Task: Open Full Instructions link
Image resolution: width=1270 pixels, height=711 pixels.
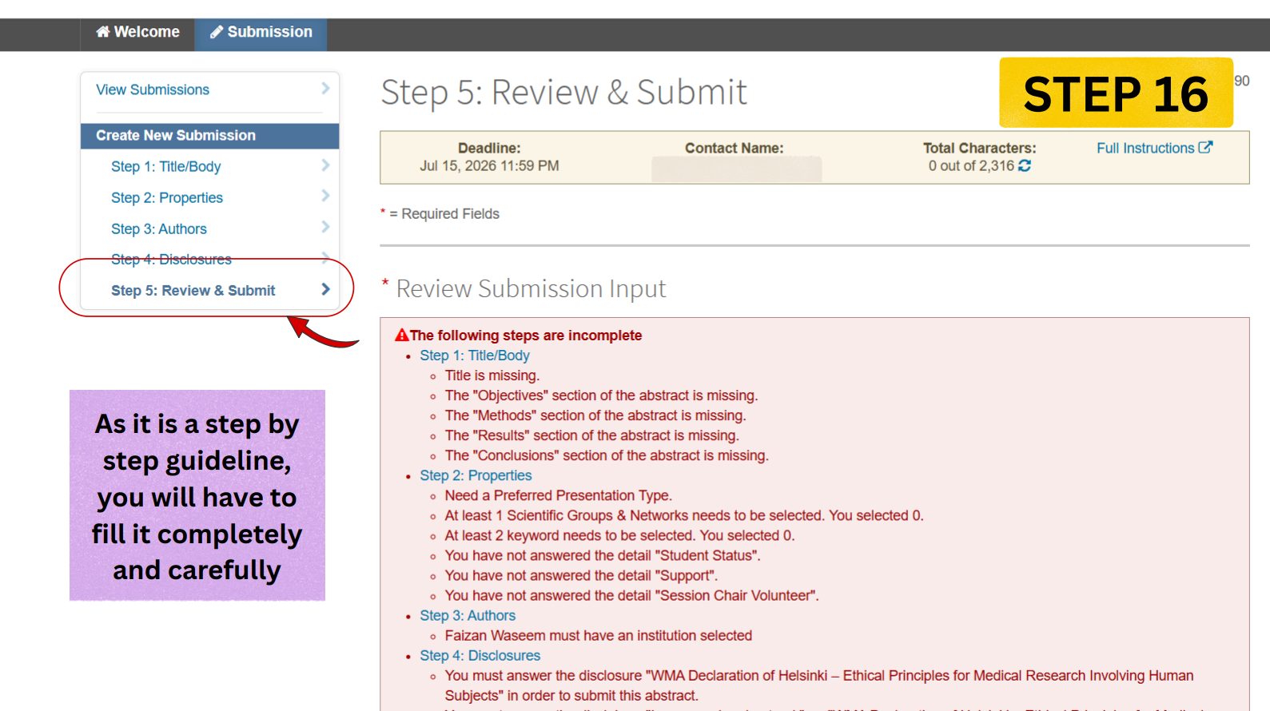Action: pyautogui.click(x=1145, y=148)
